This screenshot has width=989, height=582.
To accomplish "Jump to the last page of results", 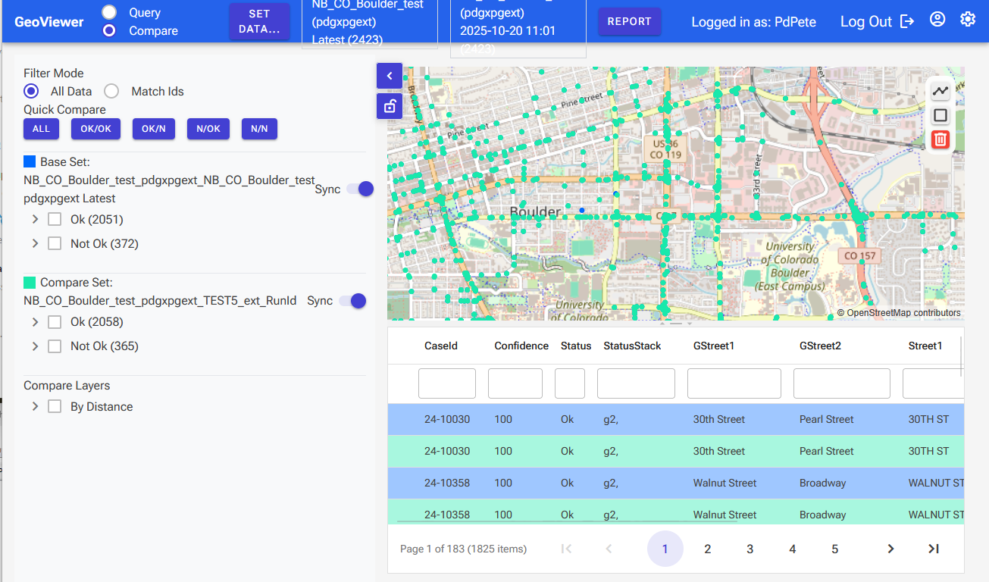I will click(x=934, y=549).
